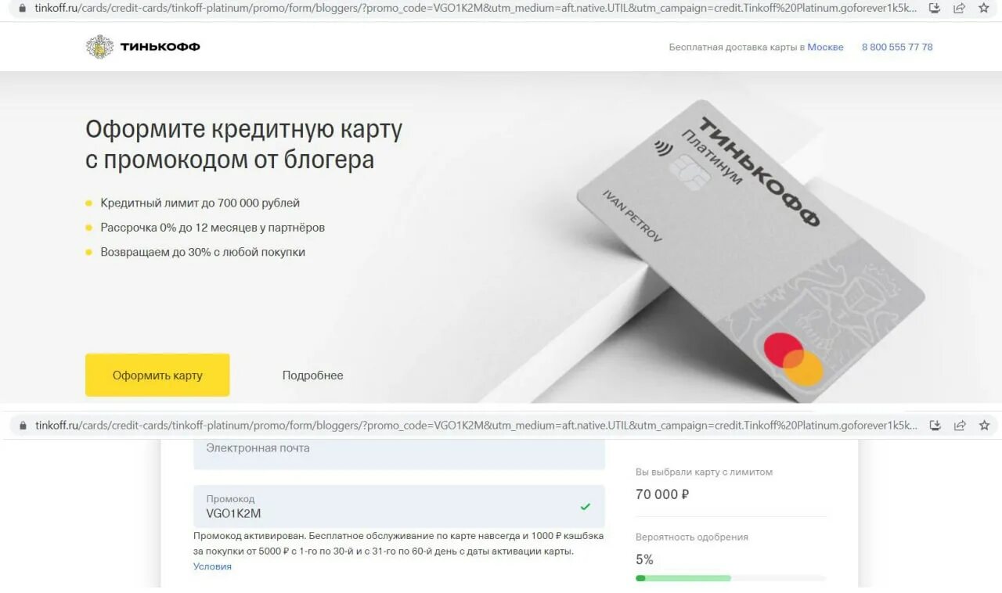Click the Tinkoff Platinum card image
This screenshot has width=1002, height=593.
750,250
